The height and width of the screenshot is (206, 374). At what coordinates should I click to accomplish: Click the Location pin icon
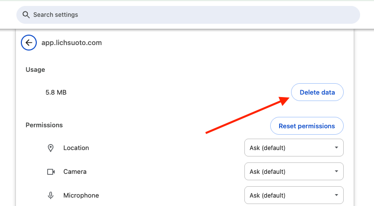point(51,148)
